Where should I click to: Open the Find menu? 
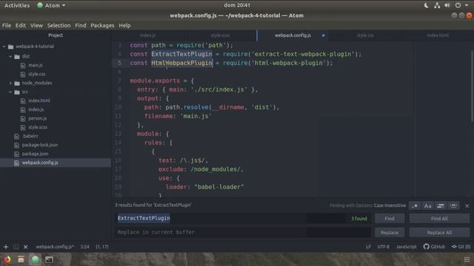click(81, 25)
